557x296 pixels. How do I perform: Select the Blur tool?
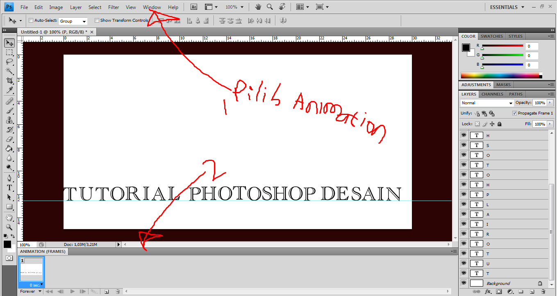(9, 158)
